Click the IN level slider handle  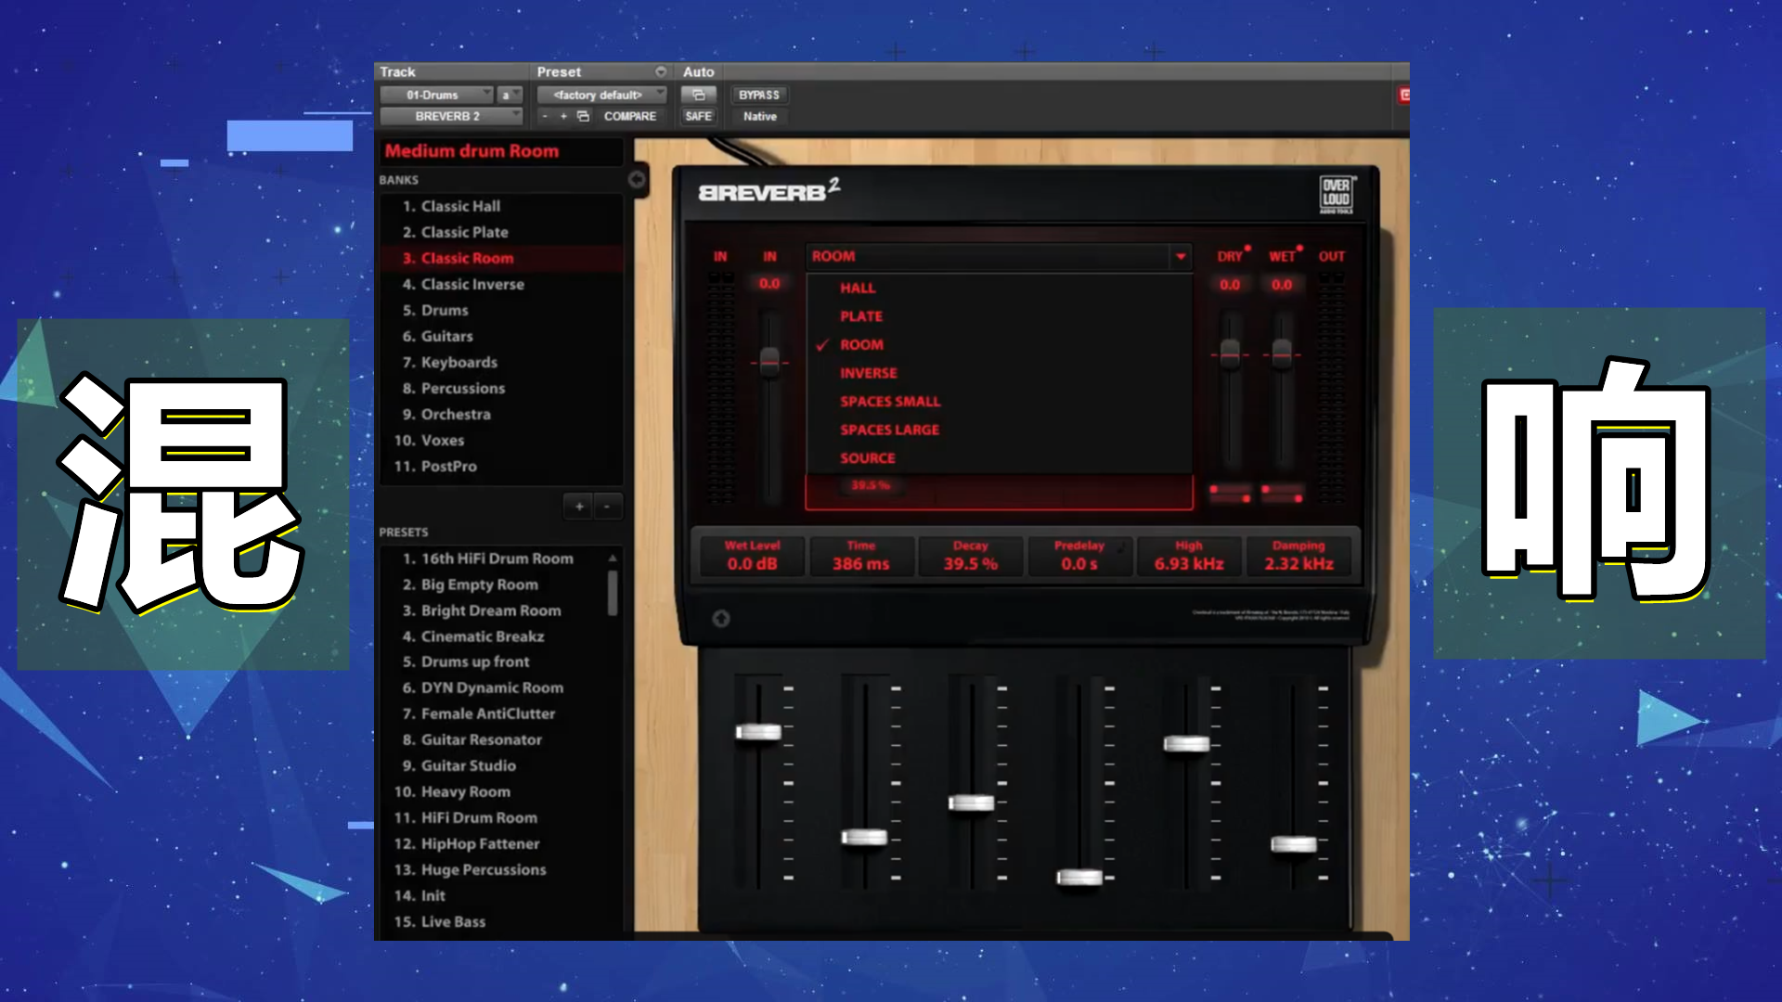pos(769,361)
